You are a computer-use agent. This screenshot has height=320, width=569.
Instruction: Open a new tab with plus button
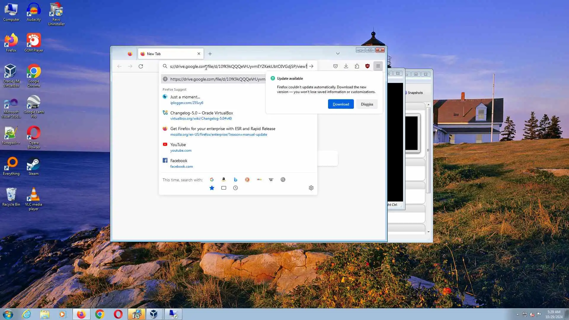(210, 54)
